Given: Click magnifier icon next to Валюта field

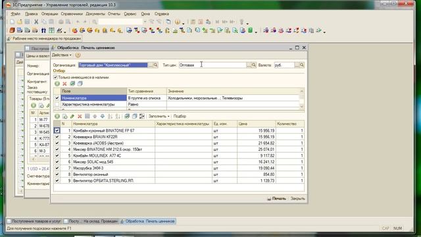Looking at the screenshot, I should point(302,65).
